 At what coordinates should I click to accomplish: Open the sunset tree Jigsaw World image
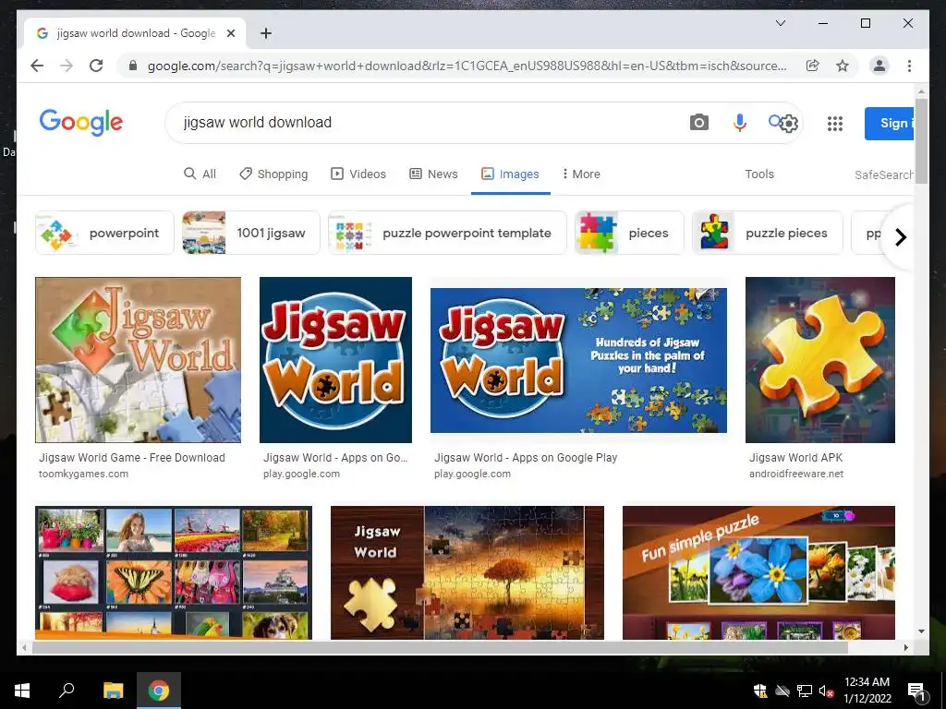point(467,572)
